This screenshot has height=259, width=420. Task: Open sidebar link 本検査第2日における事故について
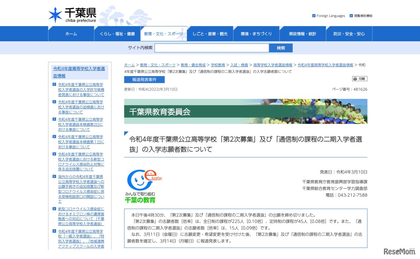tap(81, 124)
